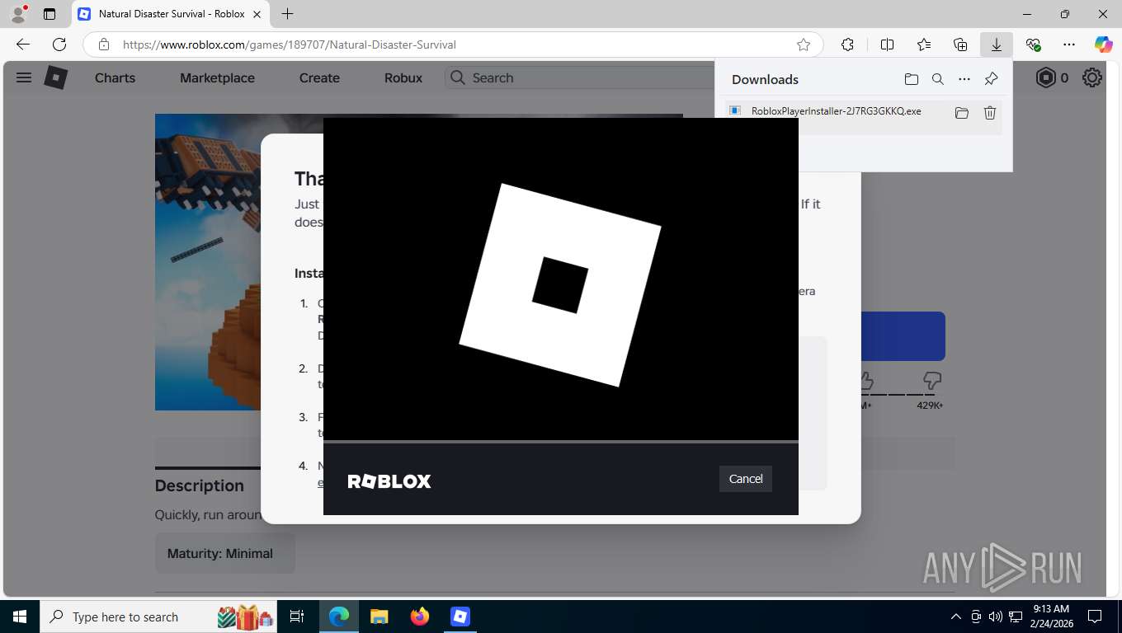
Task: Open the Roblox settings gear
Action: 1092,77
